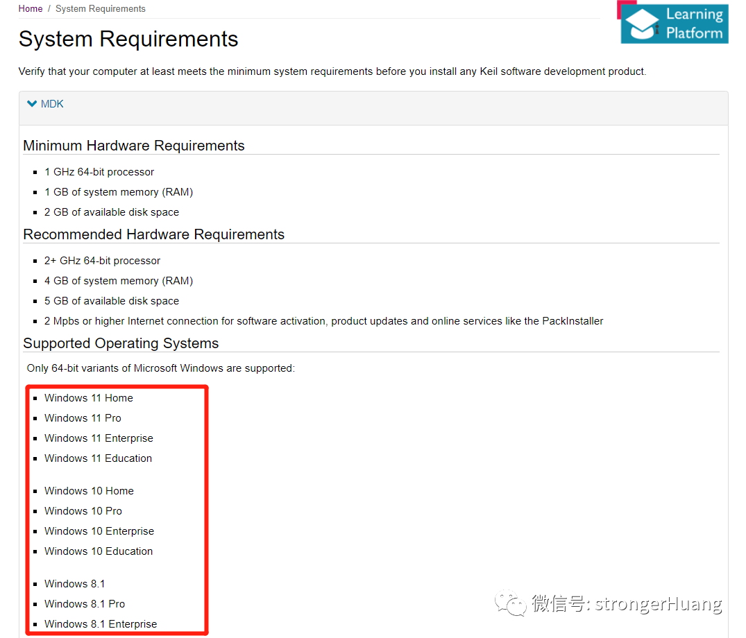
Task: Select the plain Windows 8.1 entry
Action: point(75,584)
